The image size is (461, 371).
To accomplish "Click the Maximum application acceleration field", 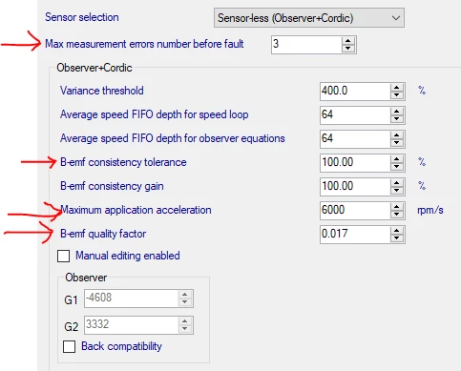I will [355, 211].
